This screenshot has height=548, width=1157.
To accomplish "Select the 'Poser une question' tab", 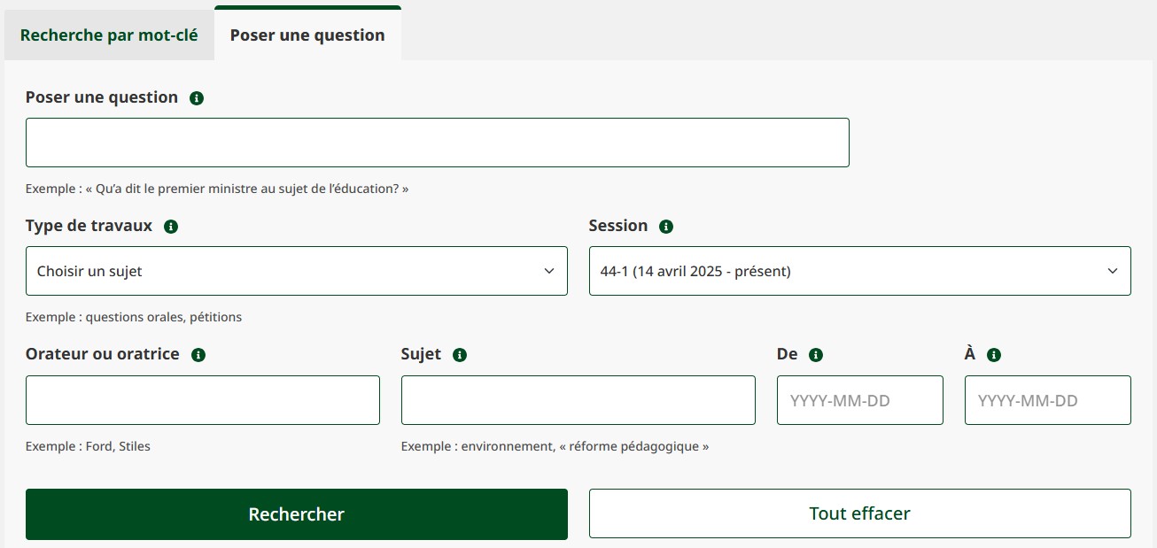I will tap(307, 35).
